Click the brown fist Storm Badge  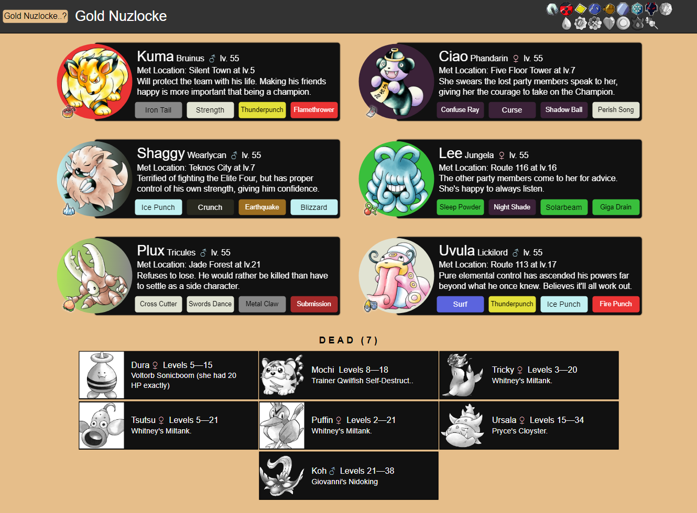(x=608, y=9)
